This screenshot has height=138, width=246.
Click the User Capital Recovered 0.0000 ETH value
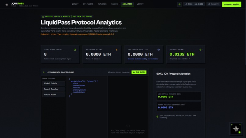tap(165, 97)
